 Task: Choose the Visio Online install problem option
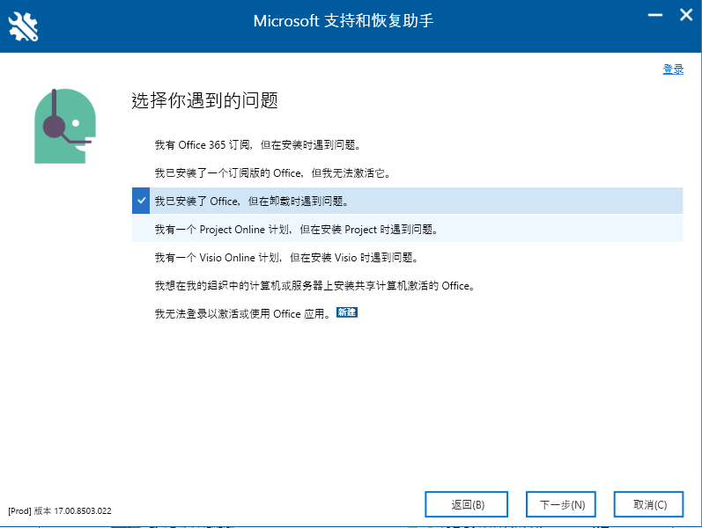pos(408,257)
